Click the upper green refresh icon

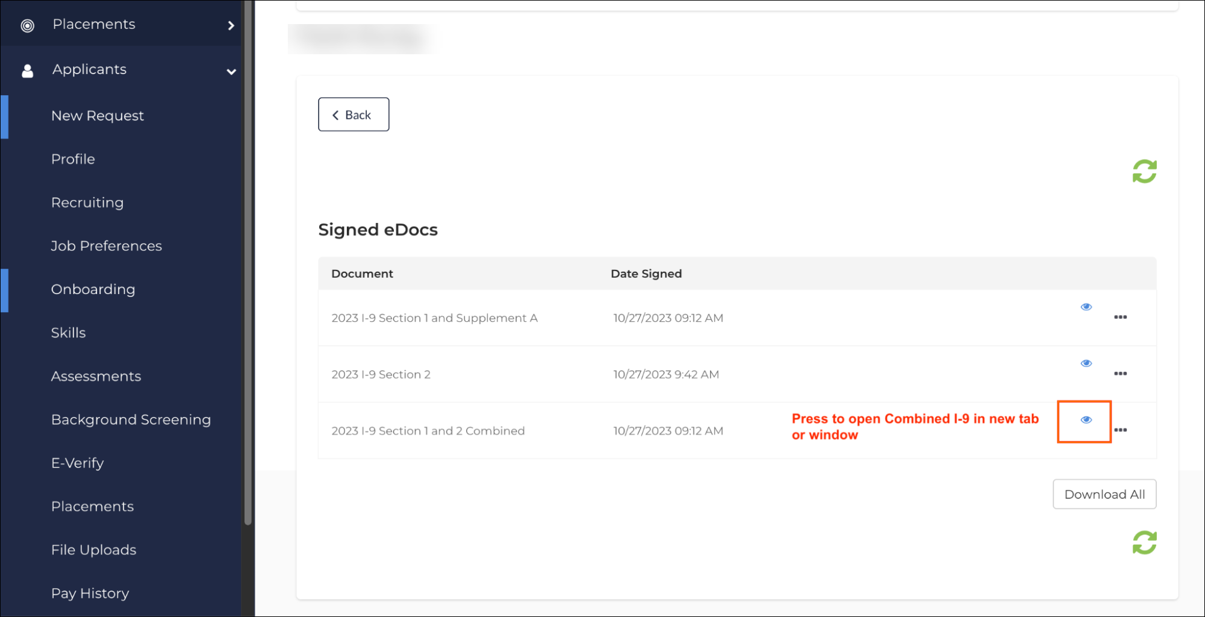click(1144, 172)
